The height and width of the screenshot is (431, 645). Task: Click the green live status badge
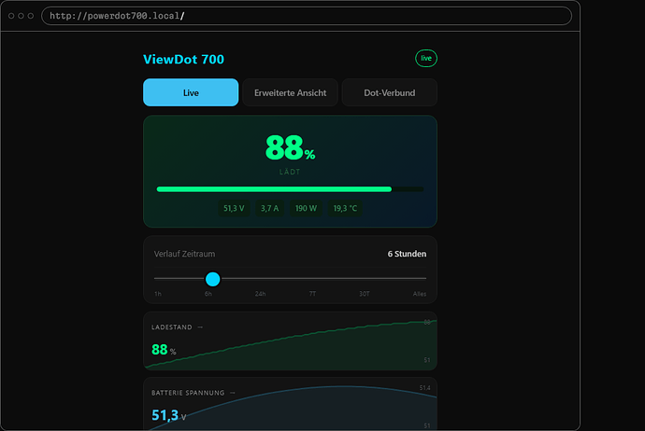[x=425, y=58]
